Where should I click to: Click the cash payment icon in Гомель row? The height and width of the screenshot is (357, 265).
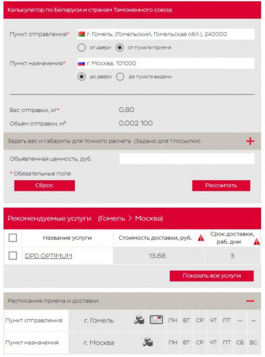click(x=139, y=320)
